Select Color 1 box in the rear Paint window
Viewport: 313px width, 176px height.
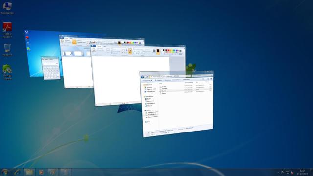119,43
